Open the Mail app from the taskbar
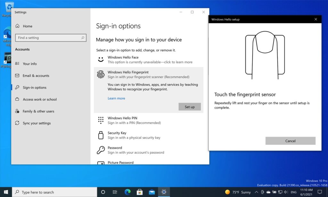Image resolution: width=328 pixels, height=197 pixels. pos(152,192)
